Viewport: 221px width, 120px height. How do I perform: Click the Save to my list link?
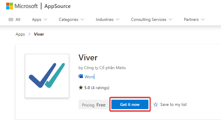point(173,104)
